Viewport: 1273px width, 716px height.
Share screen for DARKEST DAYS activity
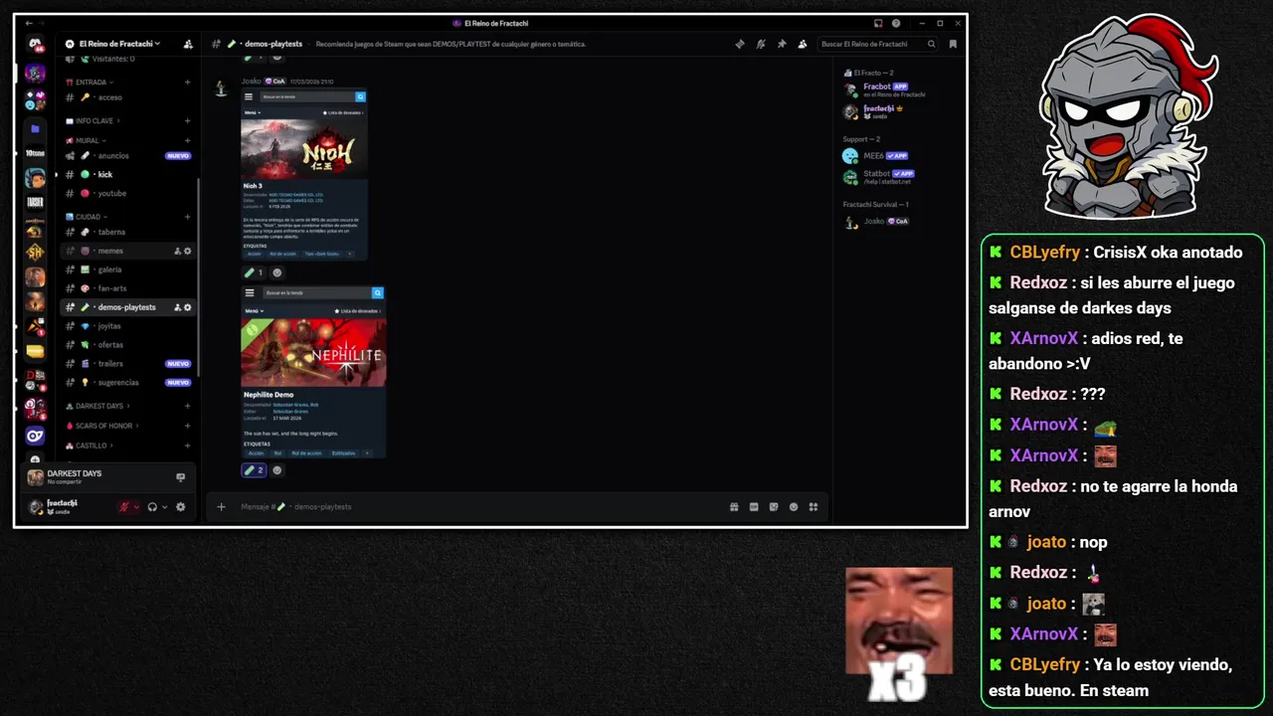(180, 477)
